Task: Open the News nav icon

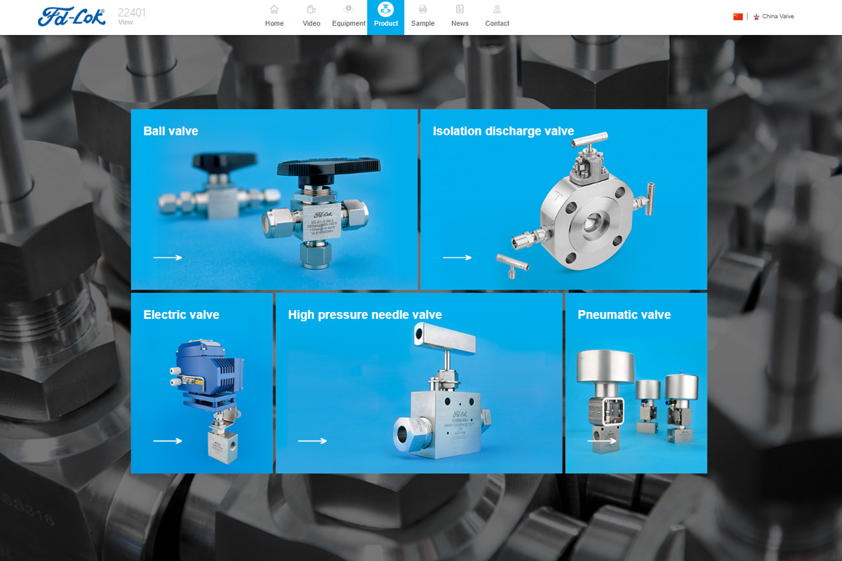Action: [460, 10]
